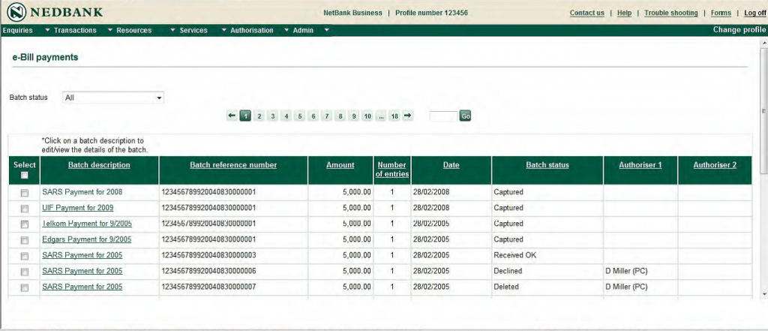The image size is (768, 331).
Task: Go to next page arrow
Action: (x=407, y=116)
